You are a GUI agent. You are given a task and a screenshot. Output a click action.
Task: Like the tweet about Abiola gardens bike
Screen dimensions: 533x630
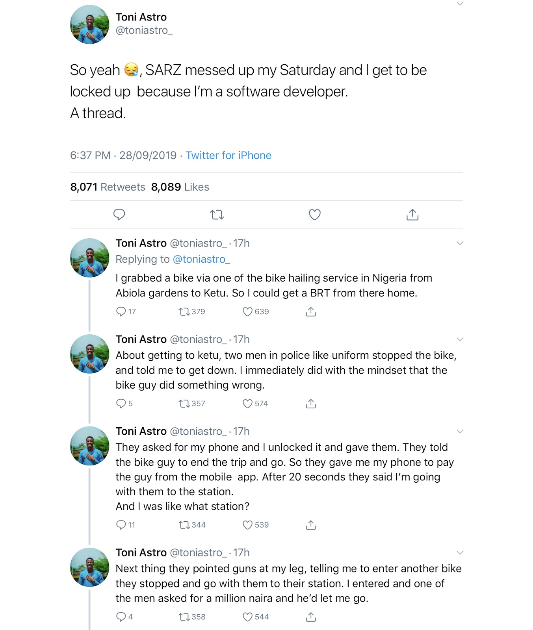(x=247, y=312)
